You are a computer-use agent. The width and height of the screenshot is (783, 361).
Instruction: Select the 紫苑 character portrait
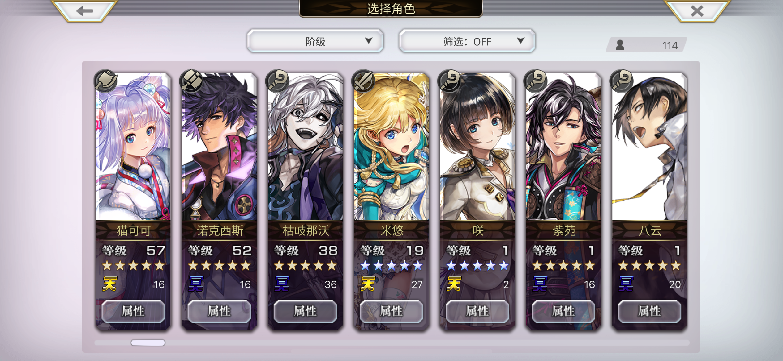point(563,147)
